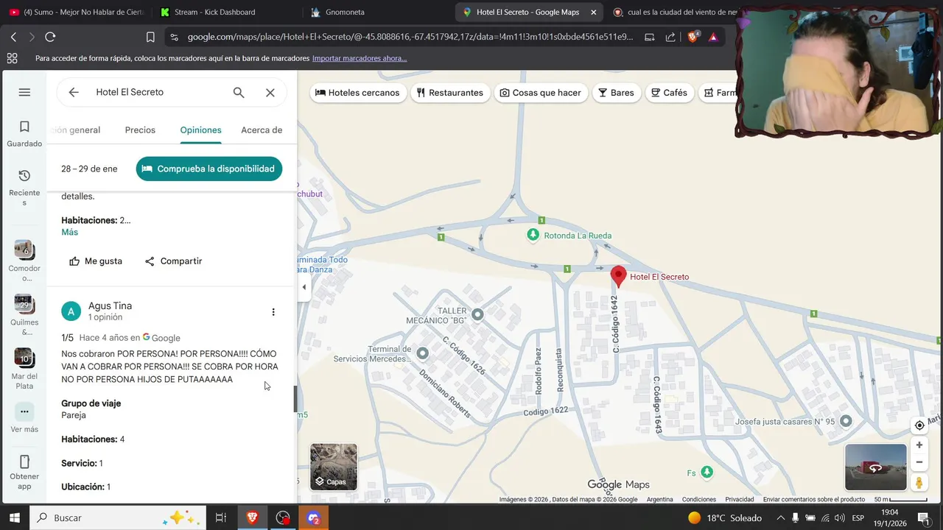Open the Google Maps hamburger menu
This screenshot has width=943, height=530.
tap(24, 92)
